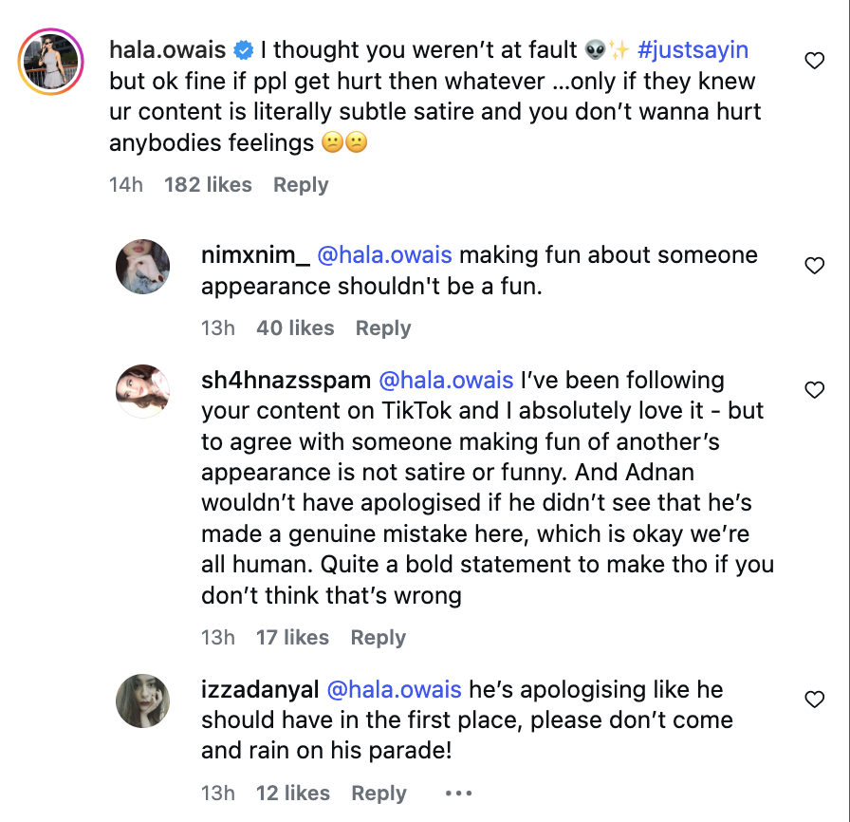The image size is (850, 822).
Task: Open hala.owais profile picture story
Action: pos(51,65)
